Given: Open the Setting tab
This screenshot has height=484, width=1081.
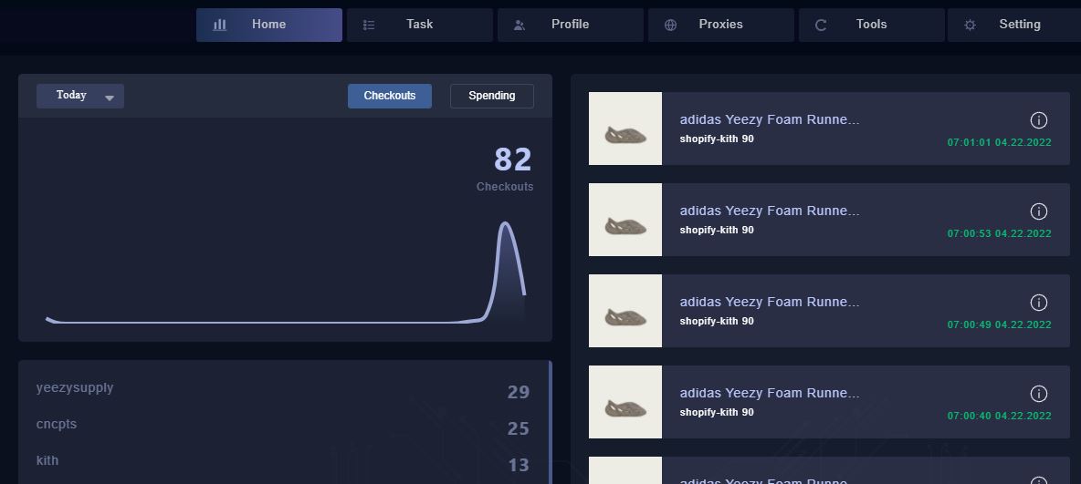Looking at the screenshot, I should coord(1014,25).
